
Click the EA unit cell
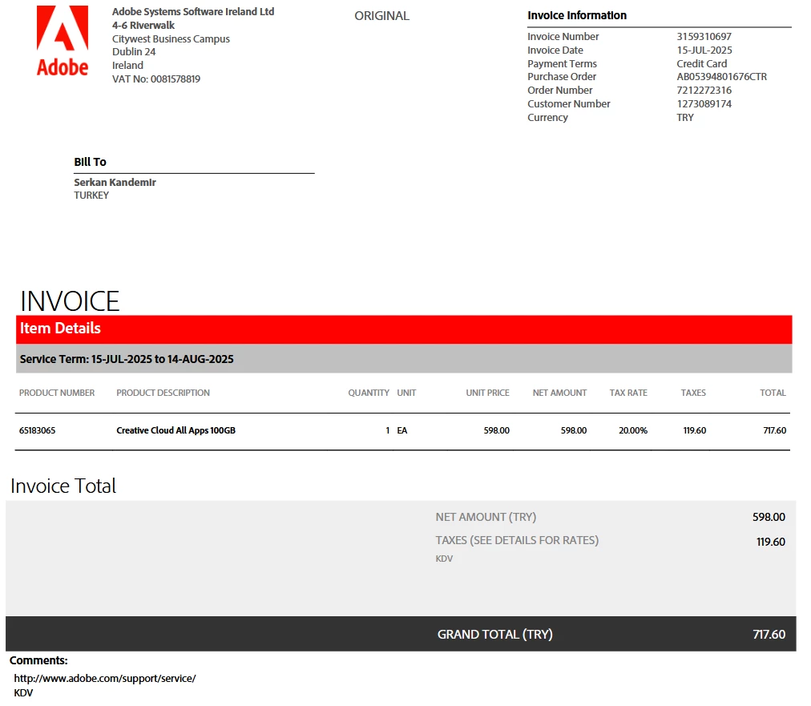tap(401, 430)
